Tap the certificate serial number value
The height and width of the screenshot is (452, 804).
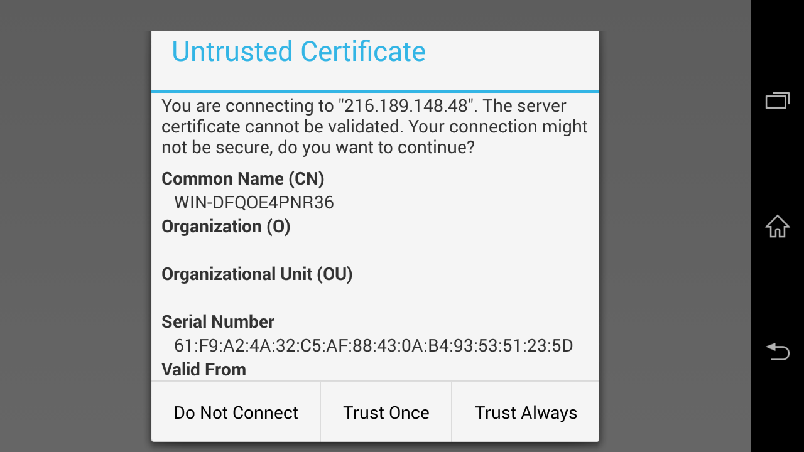pos(373,346)
